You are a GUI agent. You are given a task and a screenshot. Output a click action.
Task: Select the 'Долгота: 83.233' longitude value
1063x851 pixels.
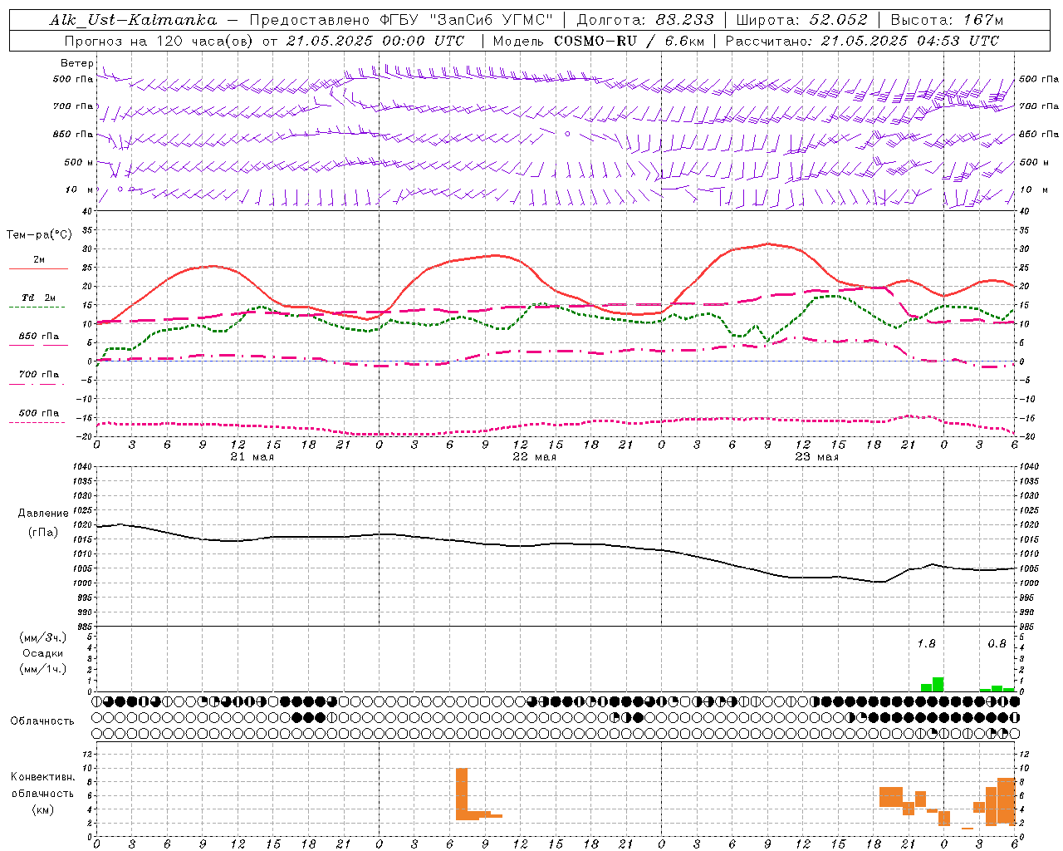click(645, 20)
